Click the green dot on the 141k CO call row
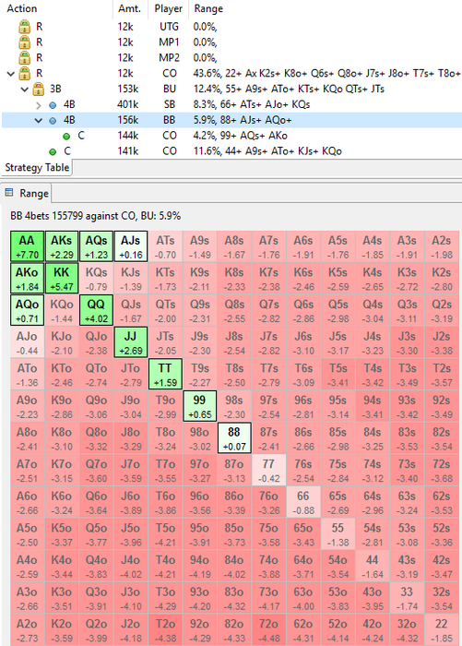462x646 pixels. tap(53, 151)
